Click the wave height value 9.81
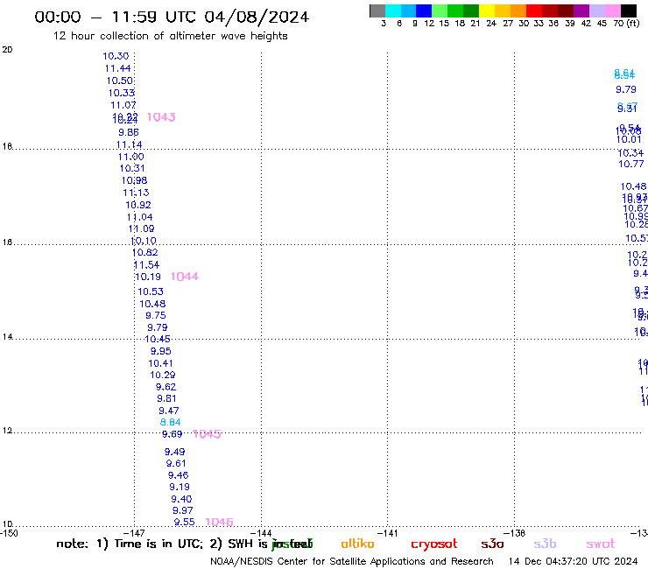Viewport: 648px width, 569px height. click(167, 399)
